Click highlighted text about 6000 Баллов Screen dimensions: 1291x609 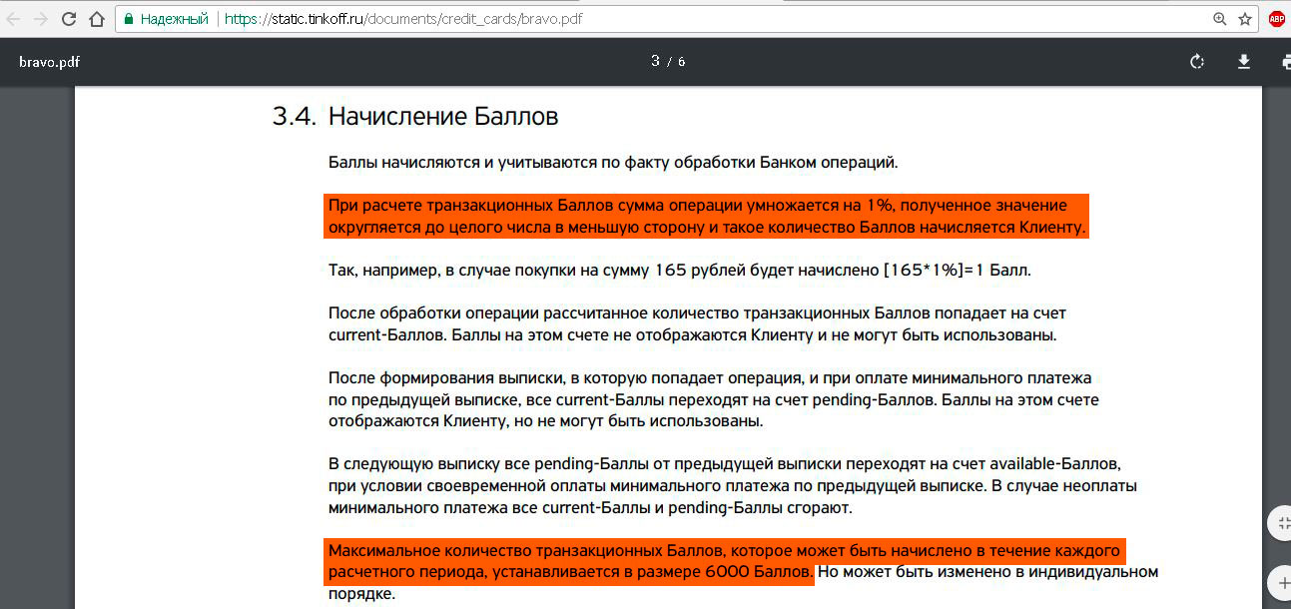click(569, 572)
